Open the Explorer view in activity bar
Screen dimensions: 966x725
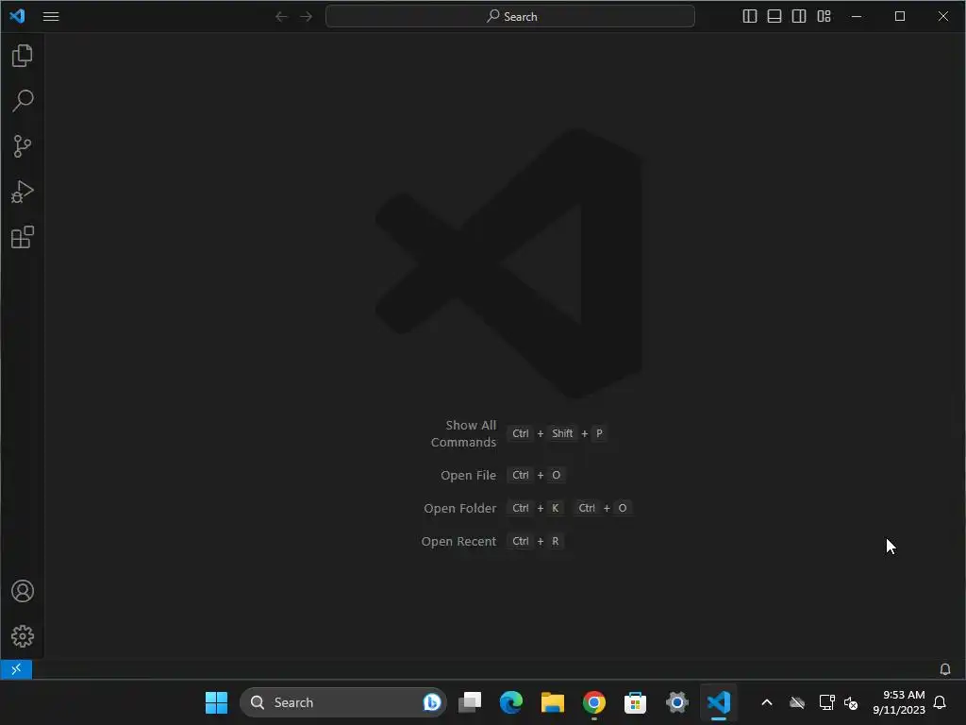[x=23, y=56]
